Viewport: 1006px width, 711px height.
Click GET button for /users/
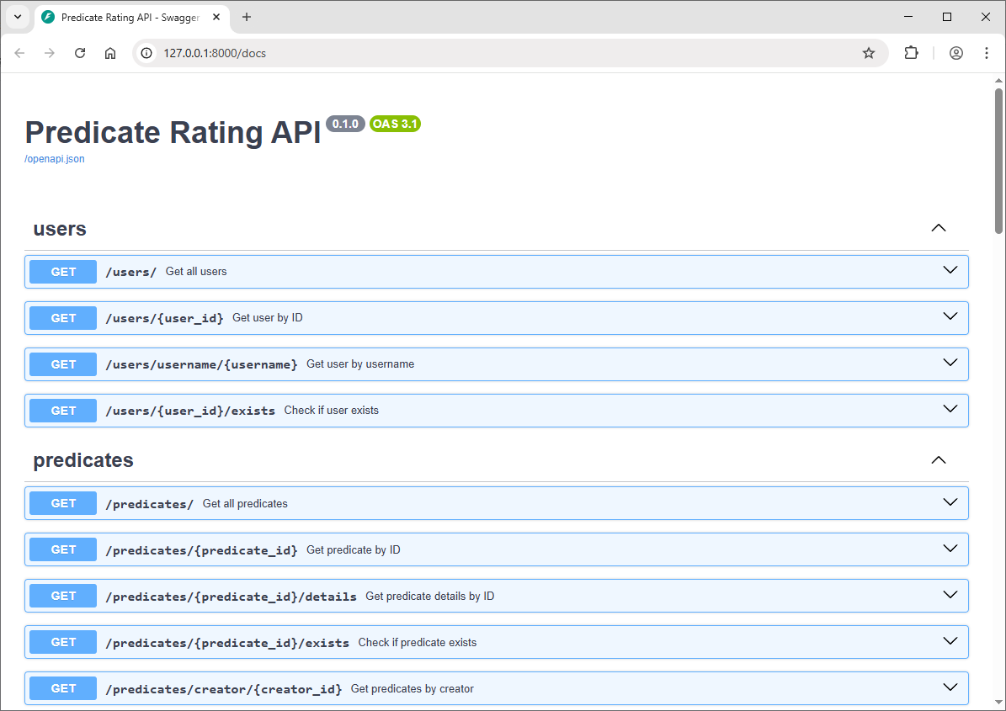click(63, 272)
